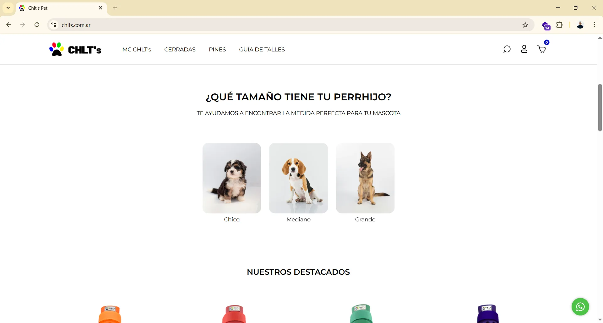This screenshot has width=603, height=323.
Task: Open the PINES navigation link
Action: 217,50
